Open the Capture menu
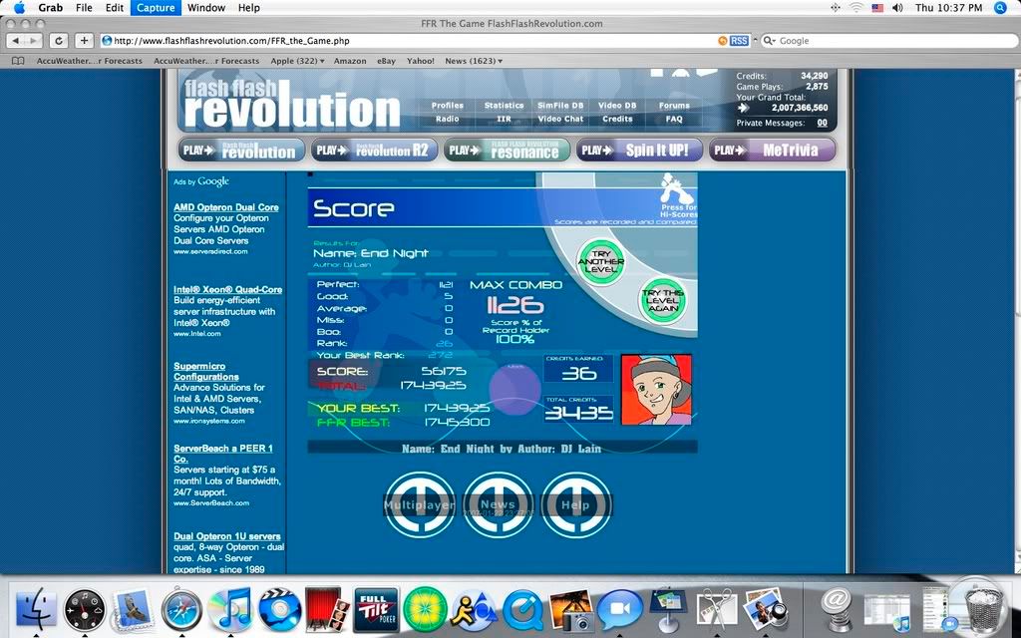 [155, 8]
